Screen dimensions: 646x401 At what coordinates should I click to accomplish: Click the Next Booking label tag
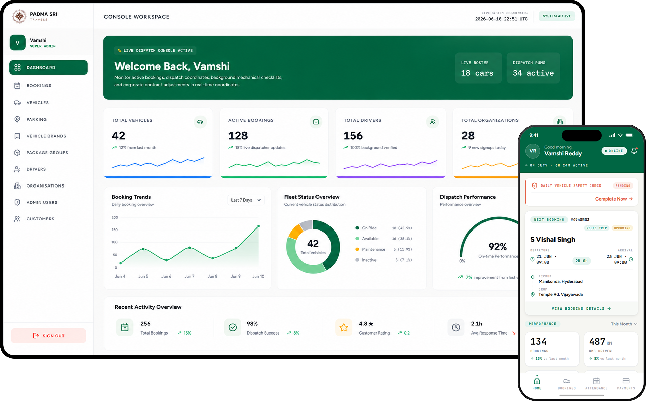pyautogui.click(x=549, y=220)
